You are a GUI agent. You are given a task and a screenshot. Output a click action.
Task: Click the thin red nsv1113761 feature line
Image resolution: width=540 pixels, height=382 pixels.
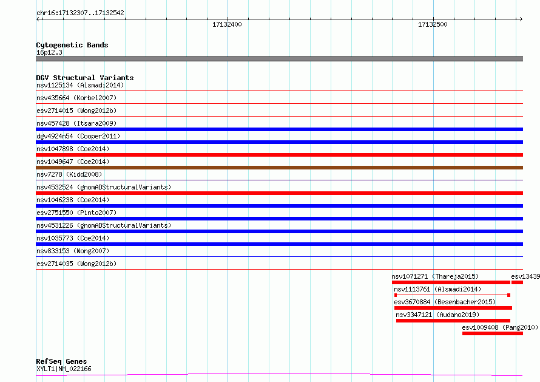(x=452, y=295)
